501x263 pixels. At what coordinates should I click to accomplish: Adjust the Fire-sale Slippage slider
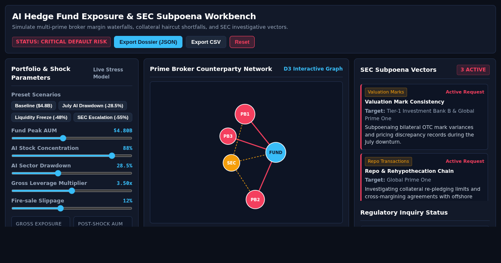72,208
